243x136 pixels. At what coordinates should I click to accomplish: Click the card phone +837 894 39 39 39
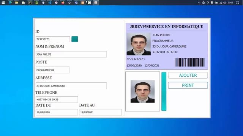165,52
